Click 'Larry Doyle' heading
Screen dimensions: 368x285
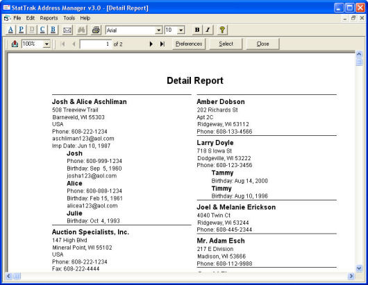click(215, 143)
